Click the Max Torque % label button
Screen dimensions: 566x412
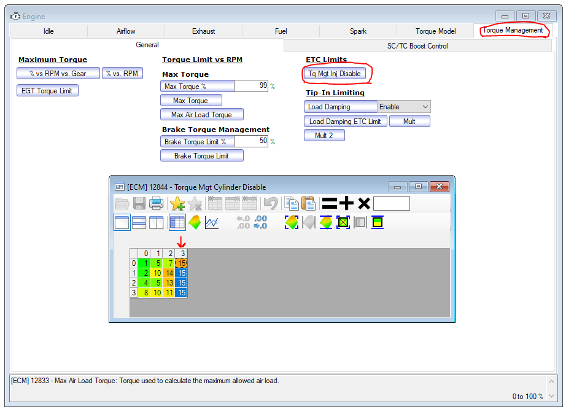197,87
